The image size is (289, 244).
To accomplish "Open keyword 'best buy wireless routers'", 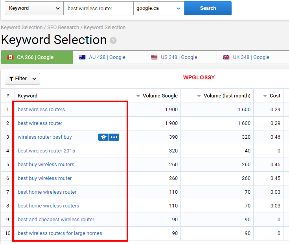I will click(x=46, y=165).
